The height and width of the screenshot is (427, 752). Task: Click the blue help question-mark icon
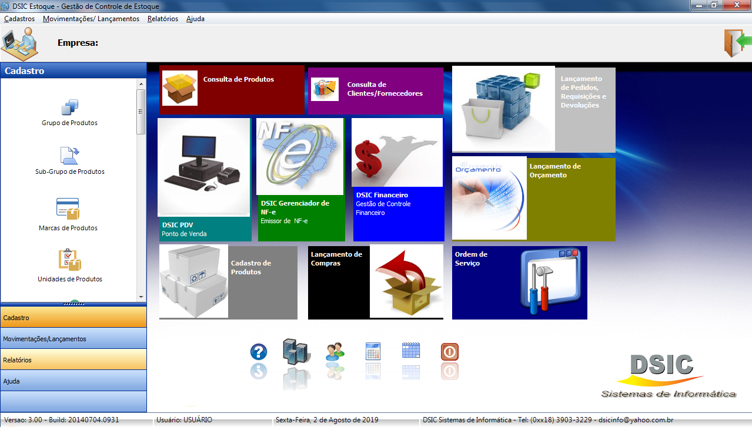[x=259, y=352]
